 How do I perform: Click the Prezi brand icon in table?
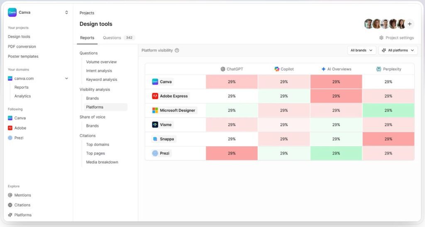(155, 153)
